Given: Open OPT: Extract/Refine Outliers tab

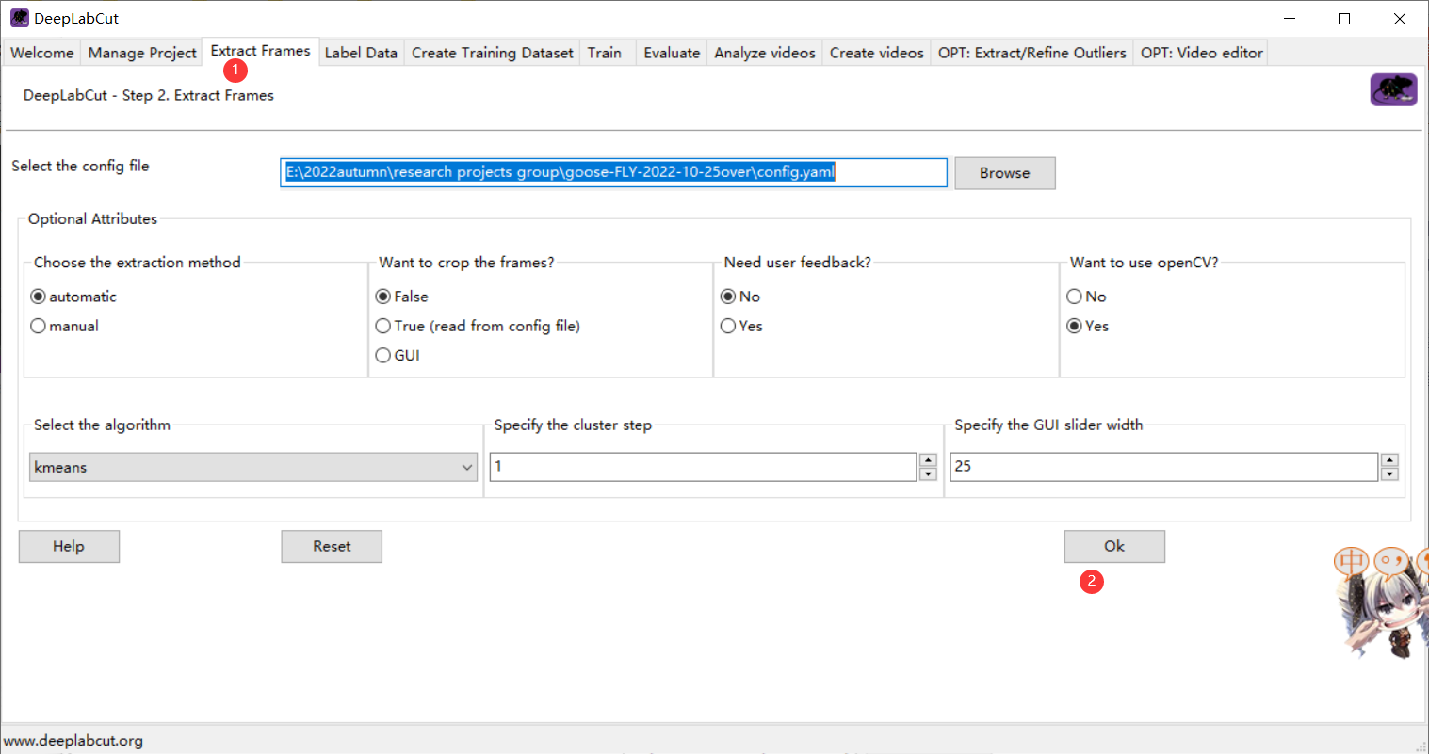Looking at the screenshot, I should pos(1032,53).
